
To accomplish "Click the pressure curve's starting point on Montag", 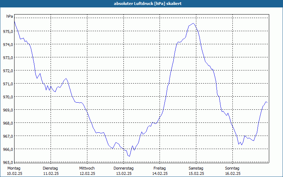I will tap(15, 22).
